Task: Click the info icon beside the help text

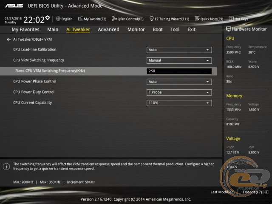Action: tap(6, 167)
